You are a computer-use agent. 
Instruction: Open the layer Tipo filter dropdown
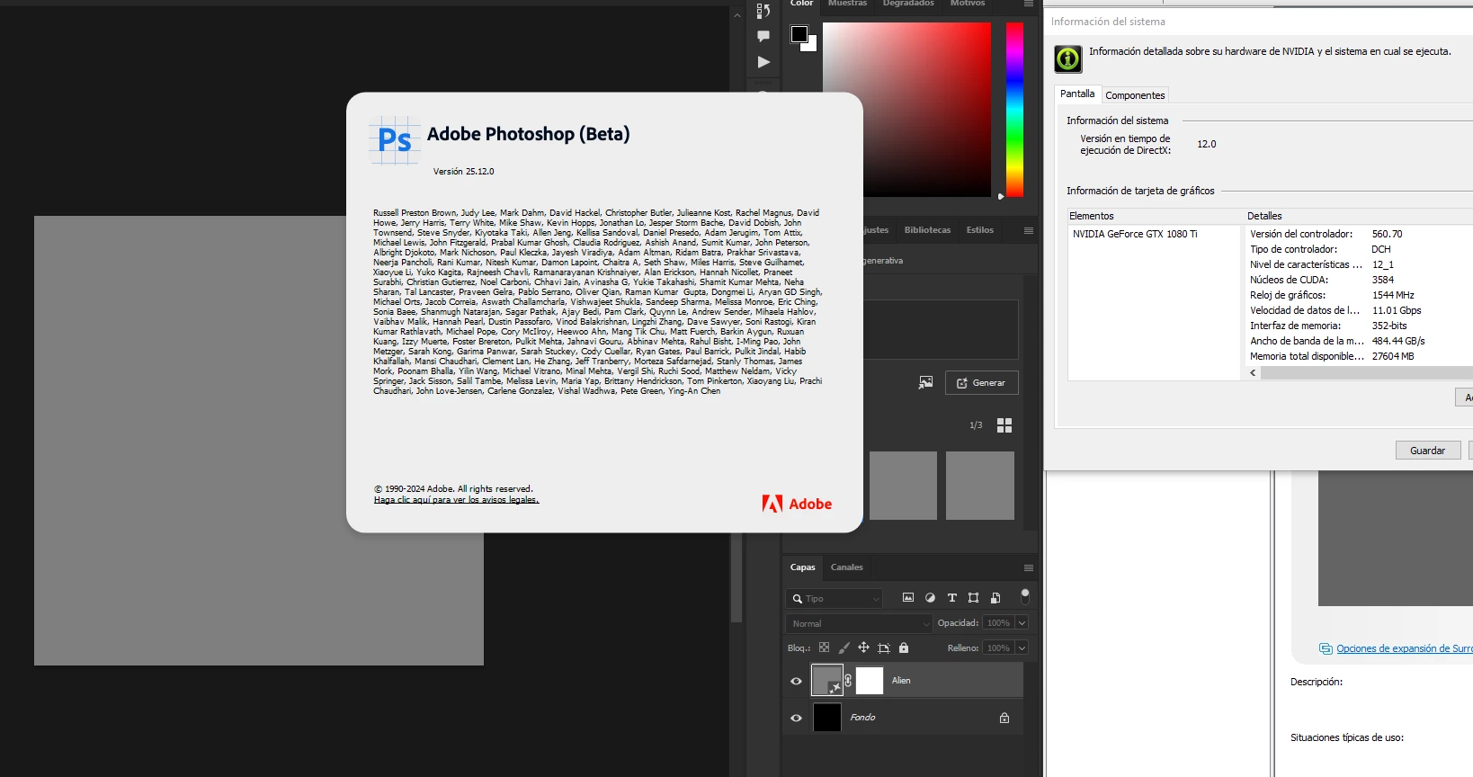pyautogui.click(x=835, y=598)
